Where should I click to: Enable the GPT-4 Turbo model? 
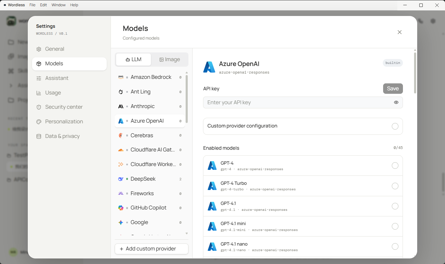tap(395, 186)
